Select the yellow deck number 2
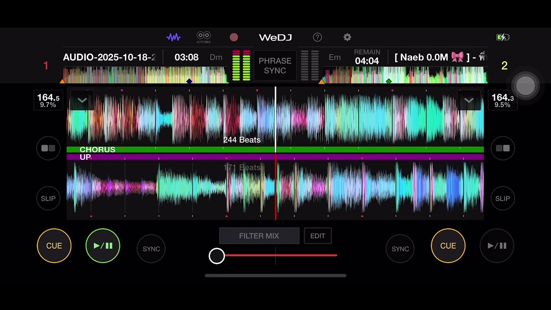 (x=505, y=66)
